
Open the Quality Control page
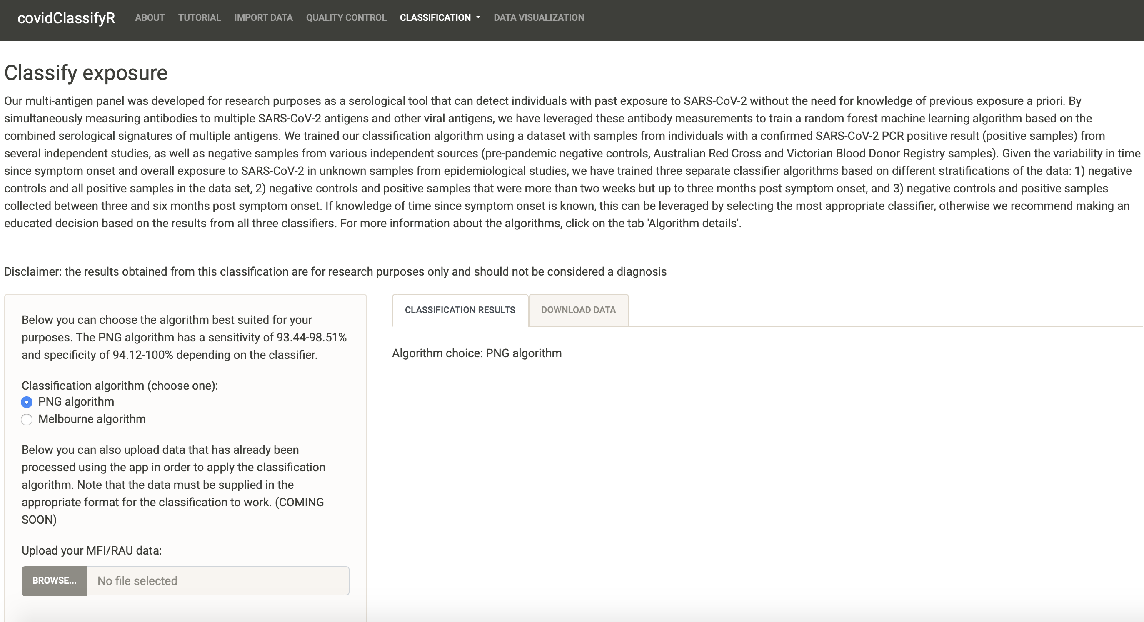346,18
